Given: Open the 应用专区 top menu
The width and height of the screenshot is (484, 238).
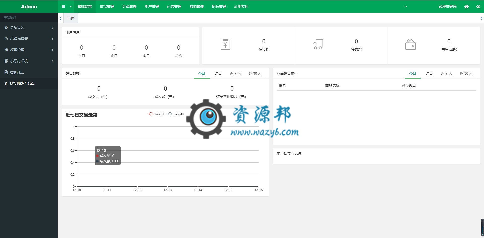Looking at the screenshot, I should tap(241, 7).
